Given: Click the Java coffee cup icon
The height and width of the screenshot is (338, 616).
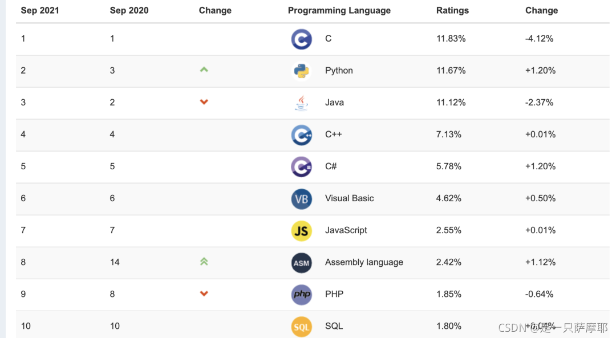Looking at the screenshot, I should click(x=301, y=103).
